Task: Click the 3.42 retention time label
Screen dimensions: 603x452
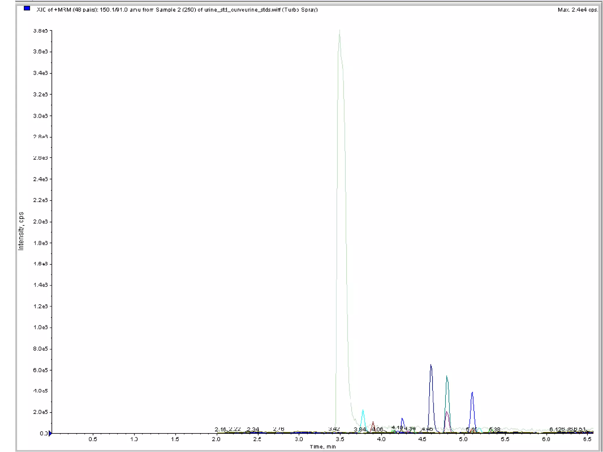Action: tap(334, 429)
